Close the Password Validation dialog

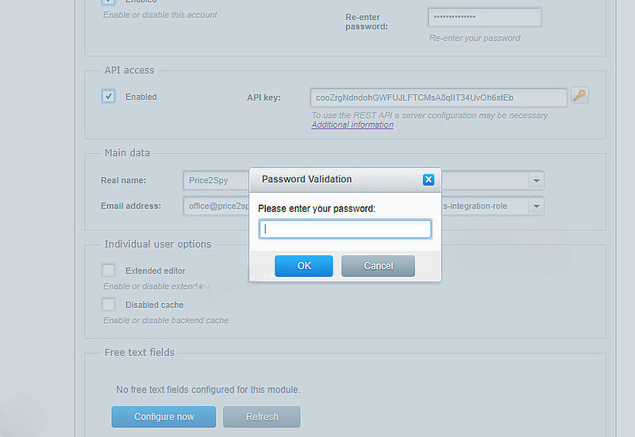pyautogui.click(x=428, y=179)
